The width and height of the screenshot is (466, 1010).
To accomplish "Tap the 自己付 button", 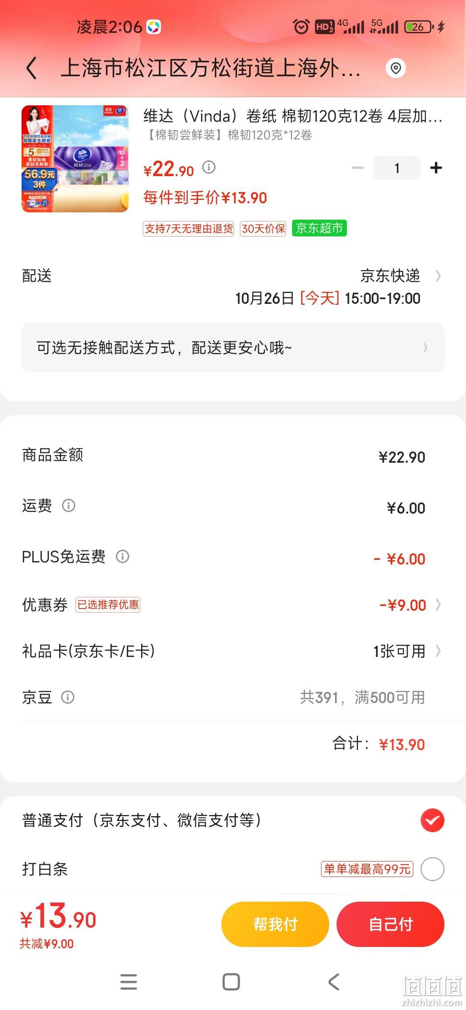I will click(390, 924).
